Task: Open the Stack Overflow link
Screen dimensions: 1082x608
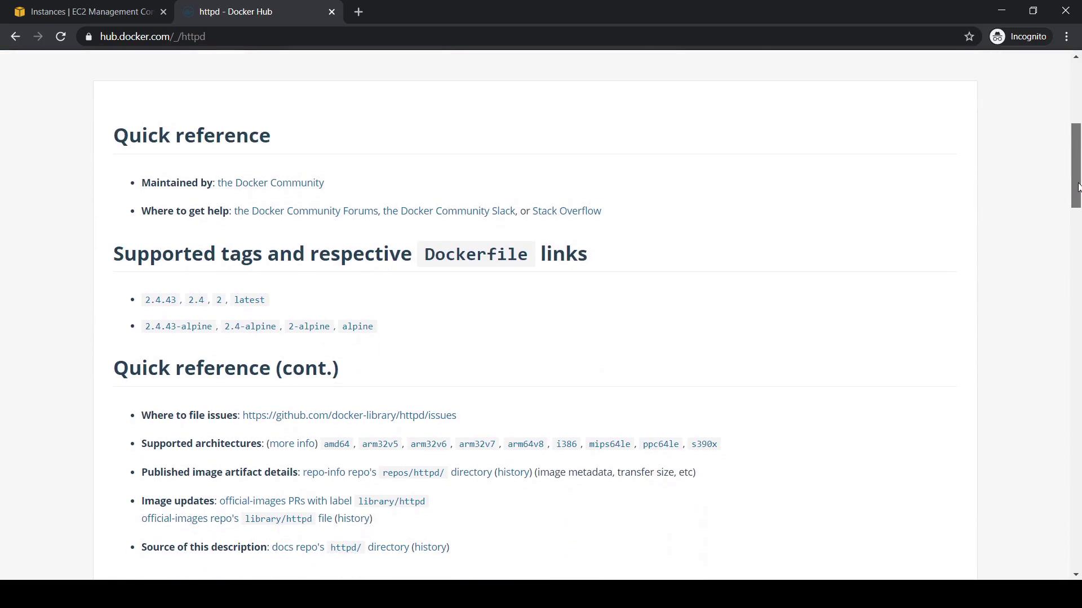Action: click(566, 211)
